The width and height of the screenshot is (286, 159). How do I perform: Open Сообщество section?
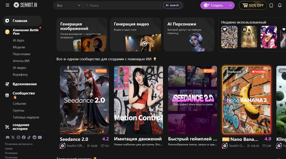[x=24, y=93]
